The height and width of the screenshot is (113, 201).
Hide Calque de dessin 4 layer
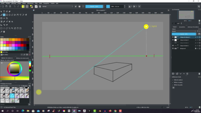[x=173, y=37]
